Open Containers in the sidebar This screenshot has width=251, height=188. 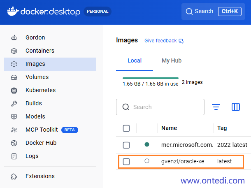pos(50,51)
